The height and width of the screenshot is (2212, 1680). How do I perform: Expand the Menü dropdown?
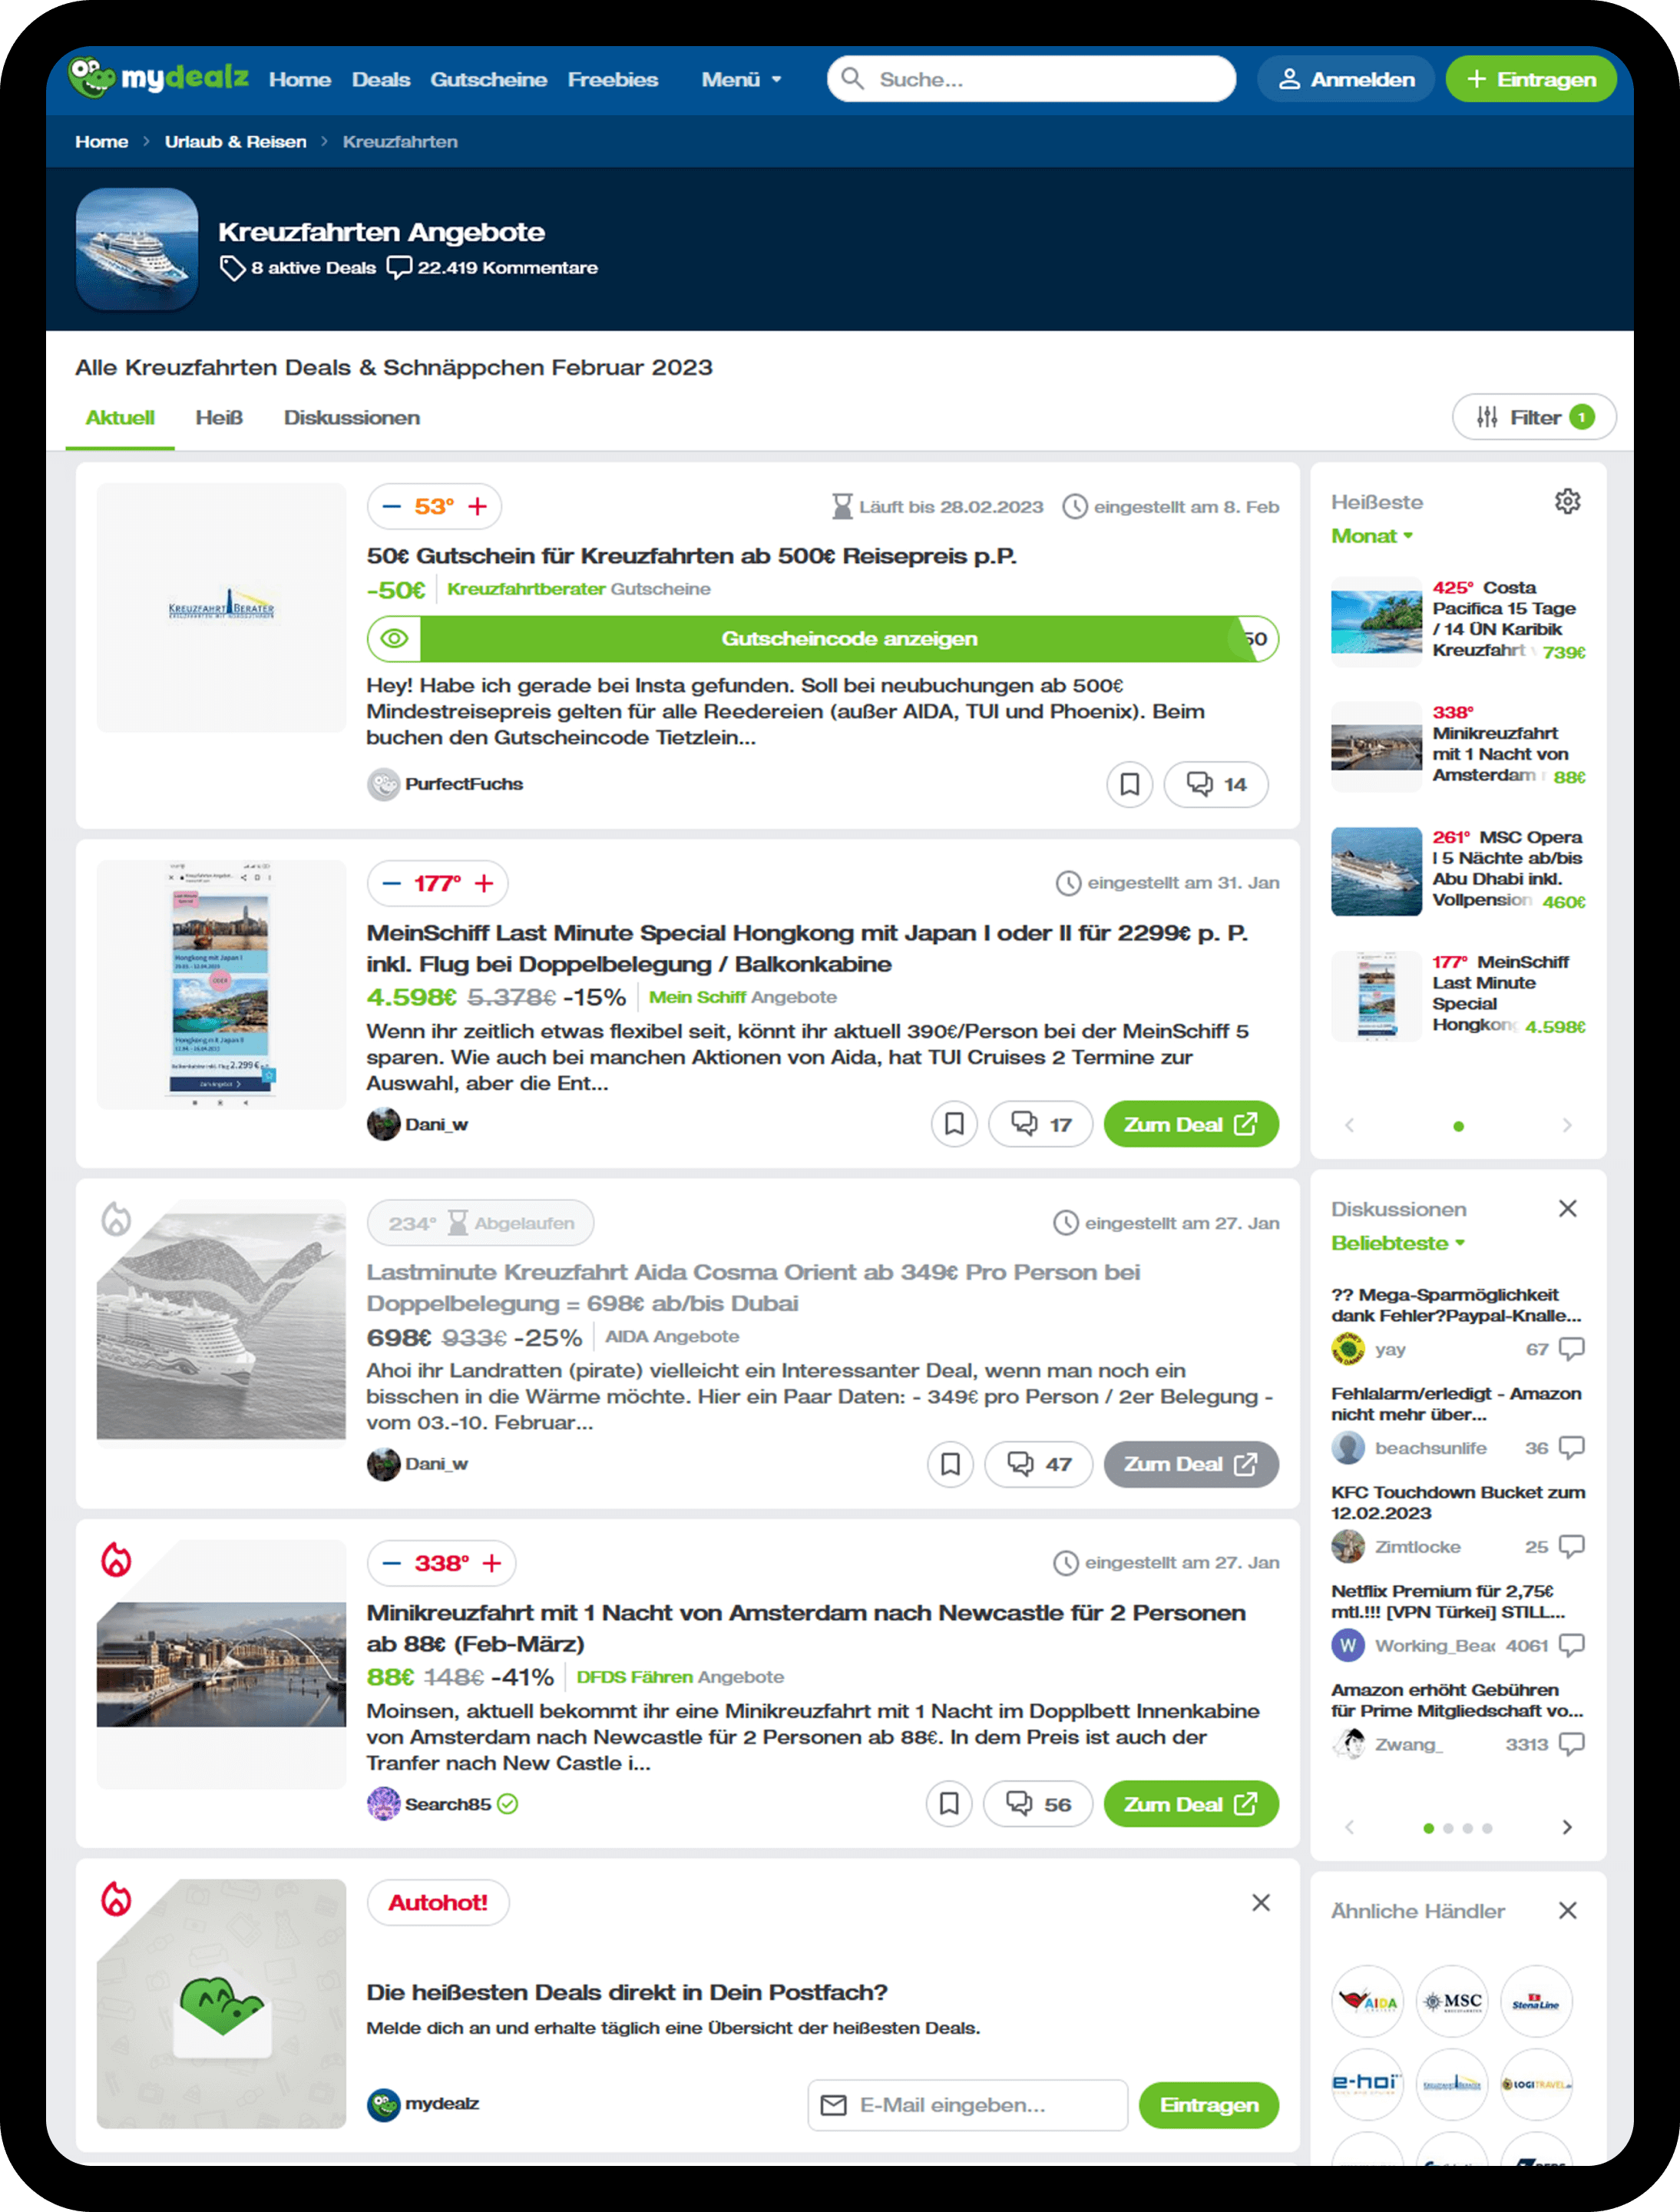pos(741,79)
